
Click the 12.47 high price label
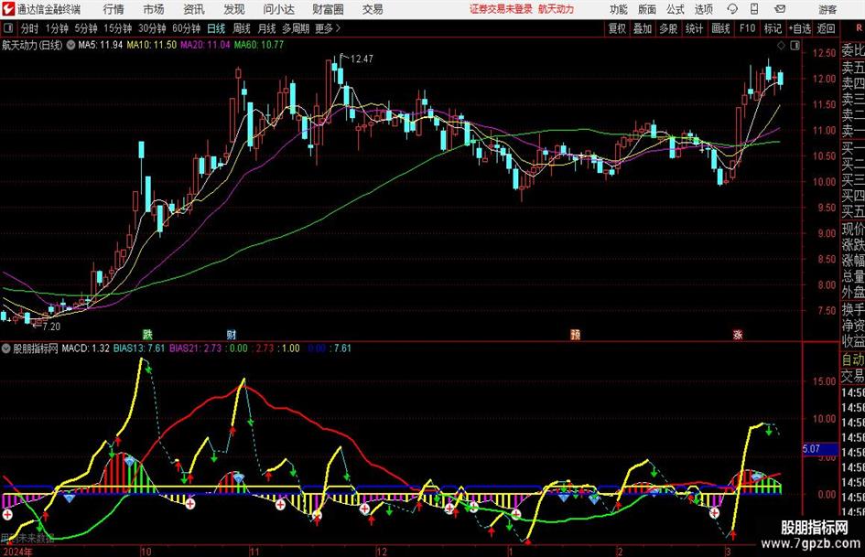(x=362, y=59)
